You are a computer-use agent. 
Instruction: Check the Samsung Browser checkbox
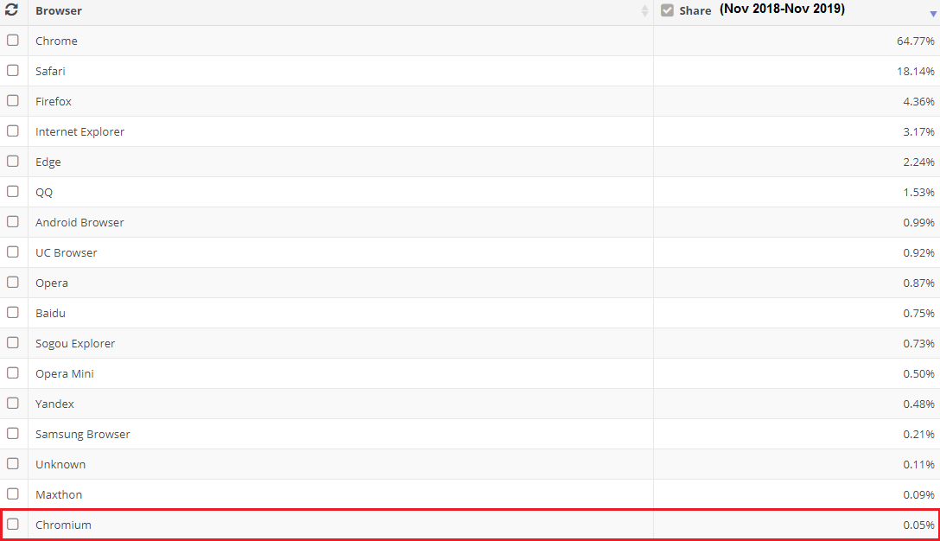13,433
